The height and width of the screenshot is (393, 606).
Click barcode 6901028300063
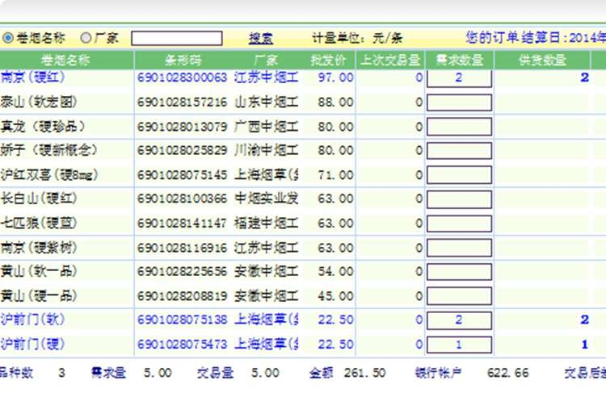click(x=182, y=77)
